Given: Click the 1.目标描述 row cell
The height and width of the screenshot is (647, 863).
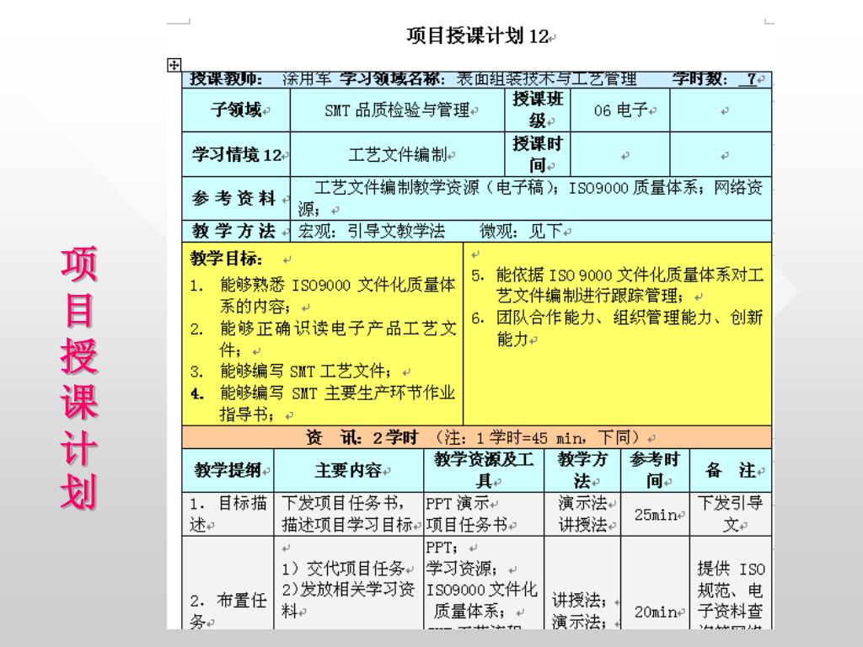Looking at the screenshot, I should (x=228, y=514).
